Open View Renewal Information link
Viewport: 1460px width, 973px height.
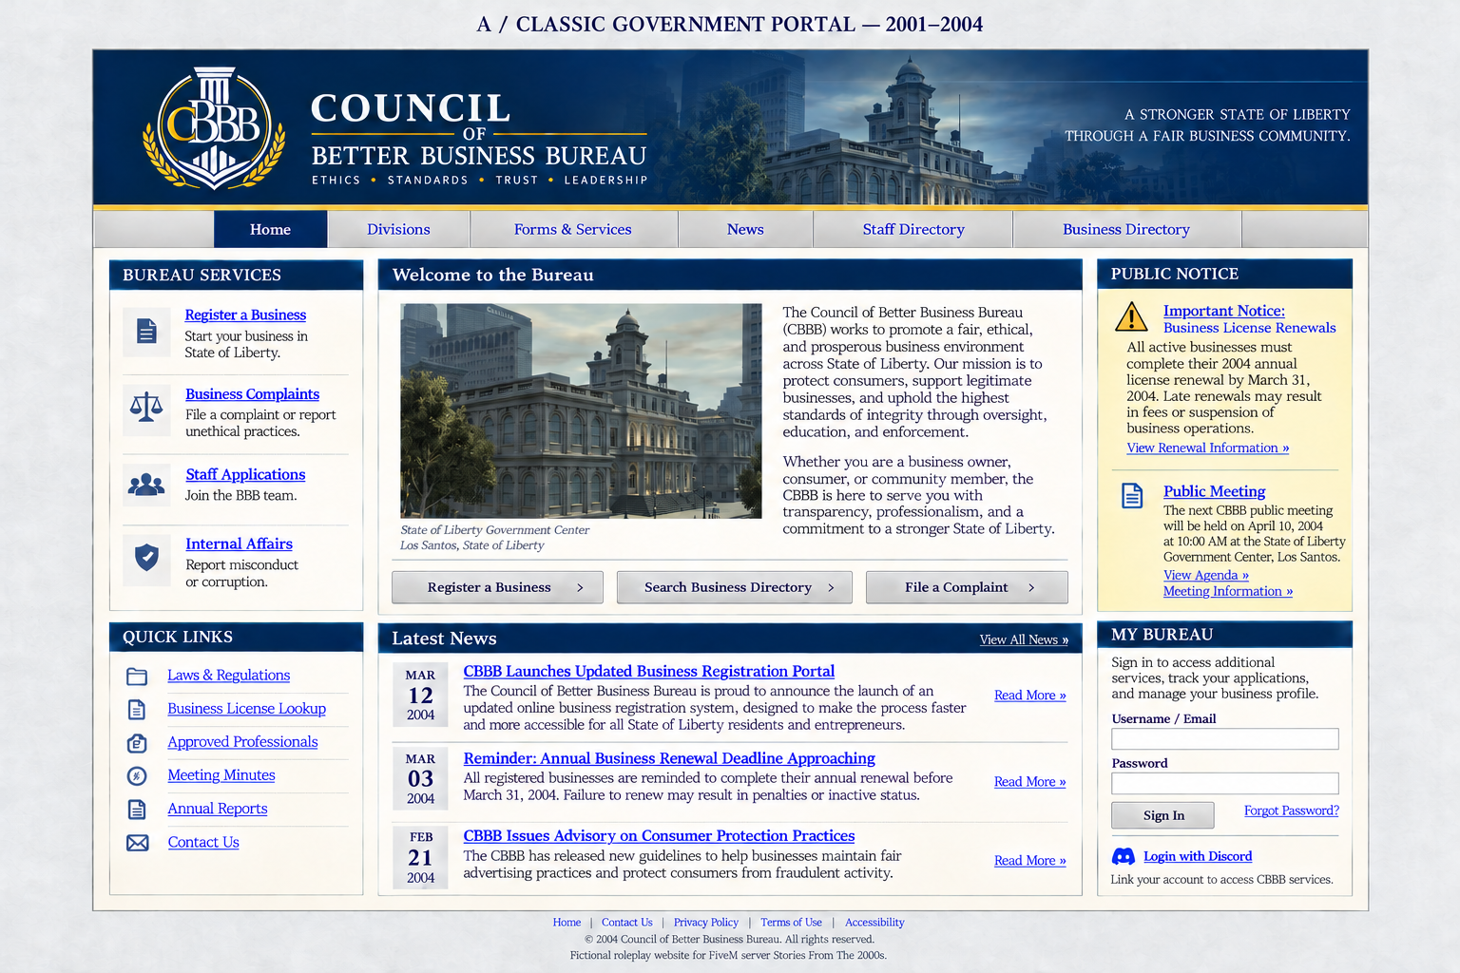1208,448
